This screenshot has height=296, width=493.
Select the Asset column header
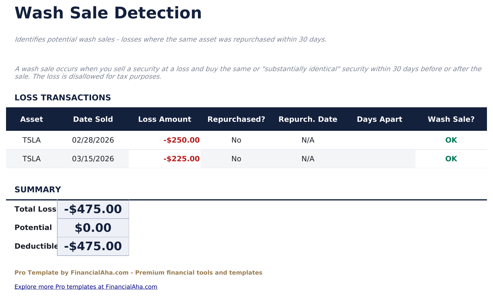pyautogui.click(x=31, y=119)
